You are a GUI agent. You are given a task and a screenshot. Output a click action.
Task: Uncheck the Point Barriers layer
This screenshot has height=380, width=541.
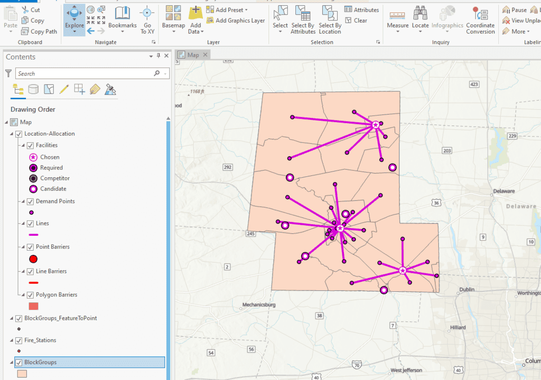pos(30,247)
